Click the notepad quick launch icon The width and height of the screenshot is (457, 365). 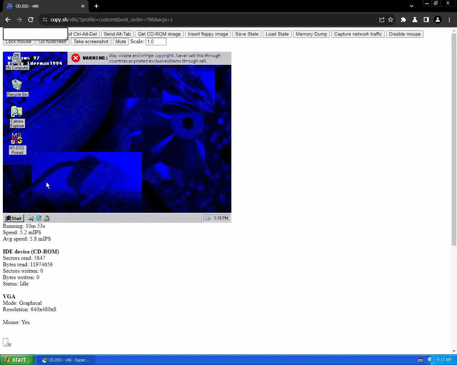click(39, 218)
